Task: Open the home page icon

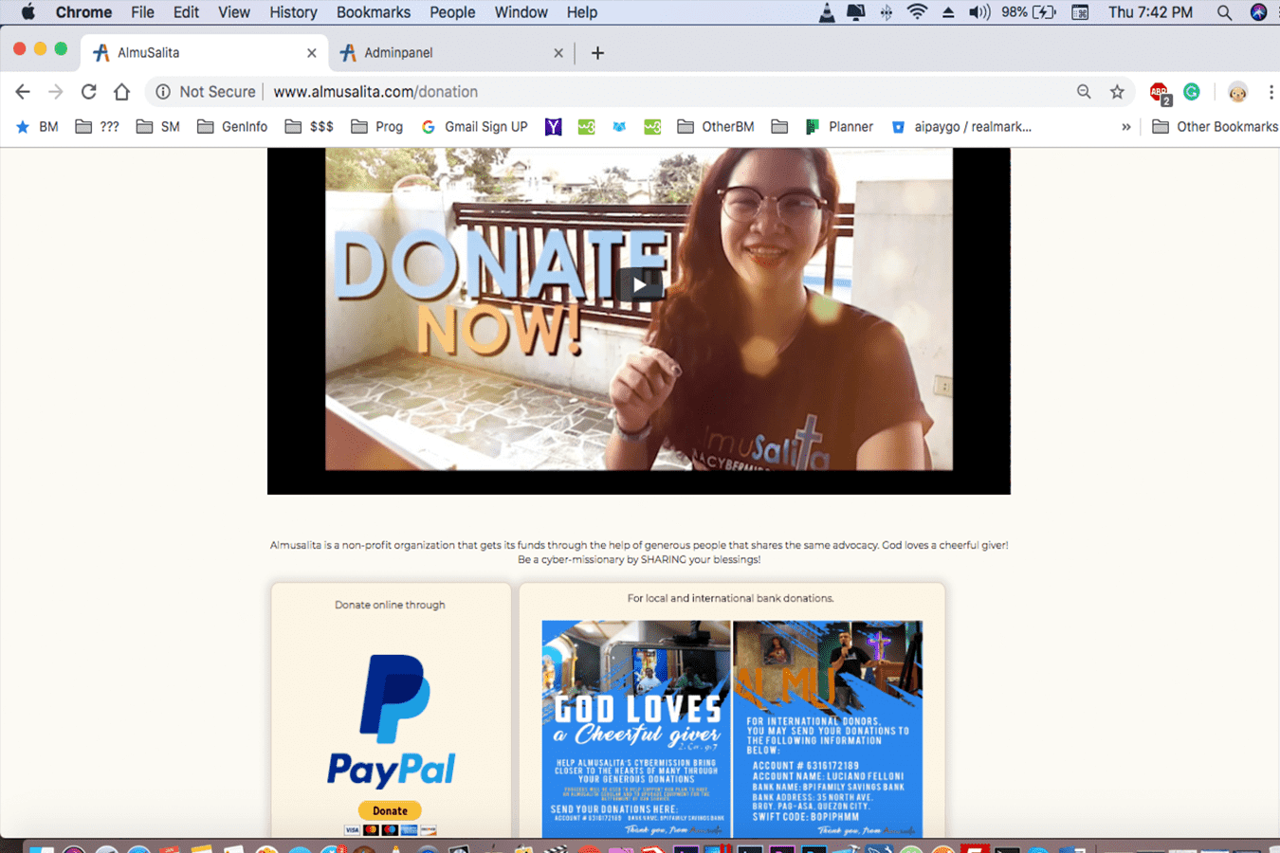Action: click(121, 92)
